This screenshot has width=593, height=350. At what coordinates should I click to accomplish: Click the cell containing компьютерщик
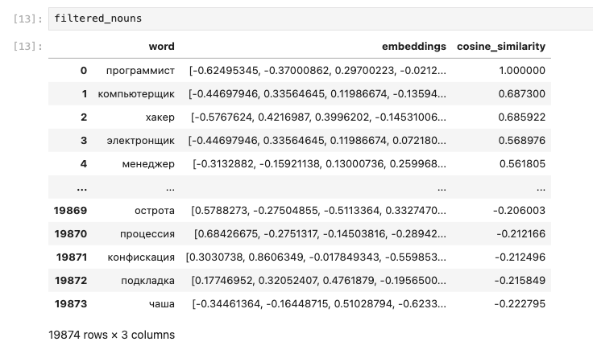pos(136,94)
